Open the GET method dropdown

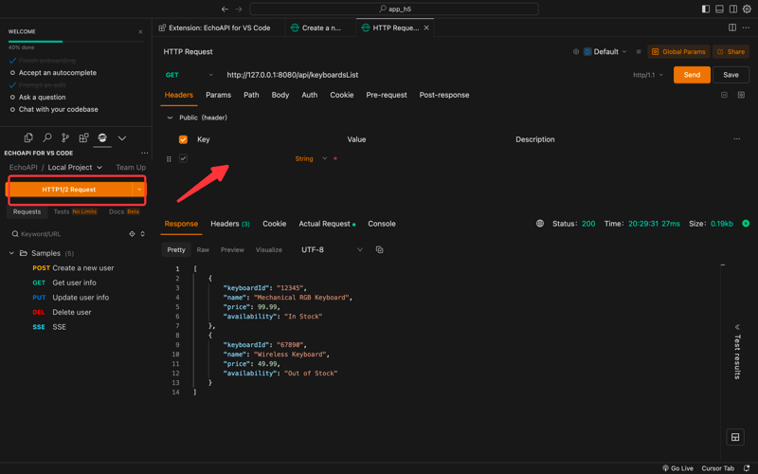click(x=189, y=75)
